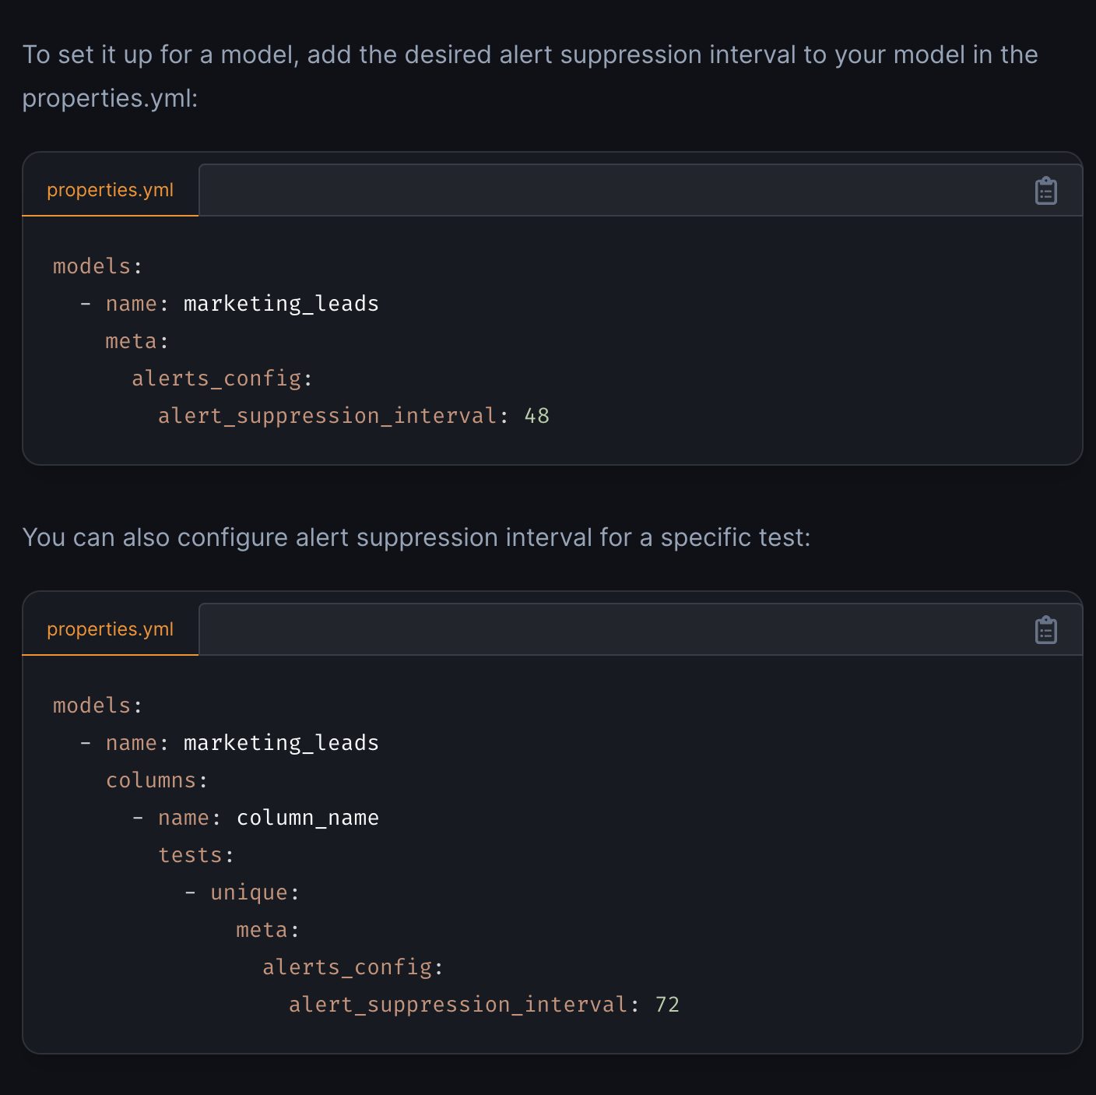Screen dimensions: 1096x1095
Task: Click the columns key in code
Action: click(151, 780)
